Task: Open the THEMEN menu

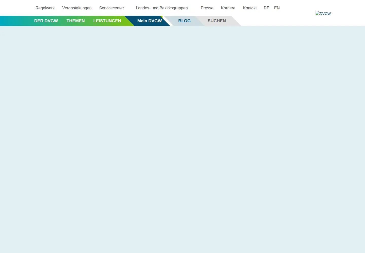Action: click(76, 21)
